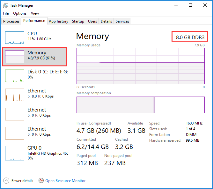Click the Memory composition bar

tap(140, 105)
